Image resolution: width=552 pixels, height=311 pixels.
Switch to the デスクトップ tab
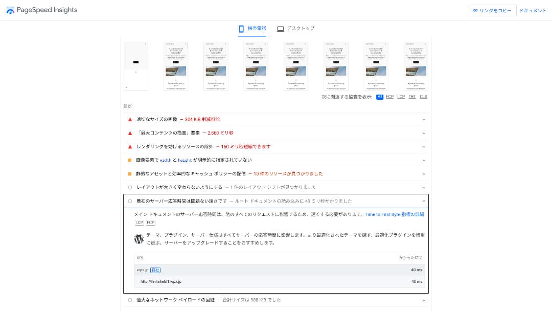pyautogui.click(x=295, y=29)
